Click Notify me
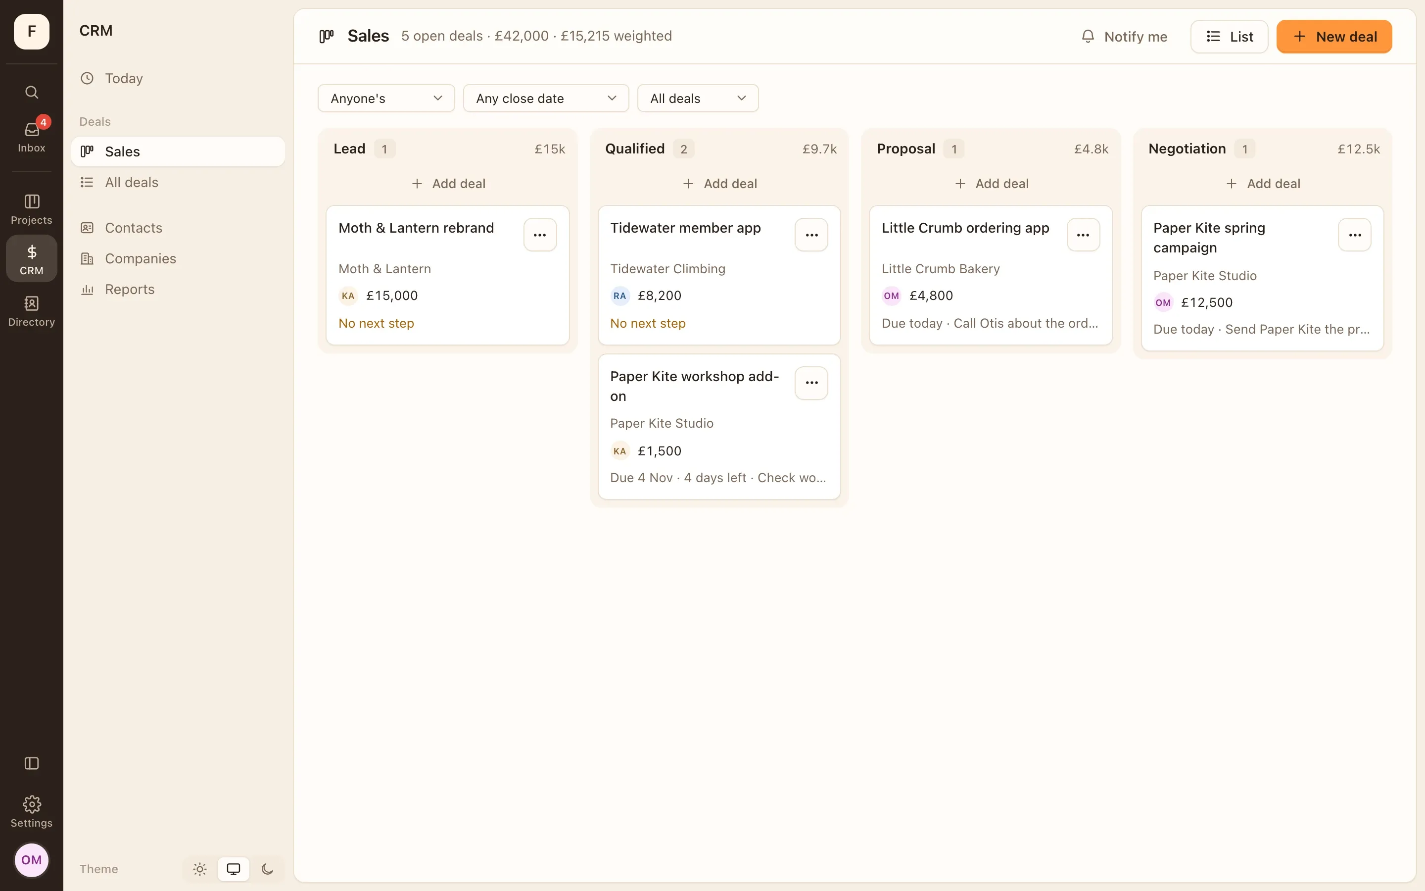The height and width of the screenshot is (891, 1425). tap(1124, 37)
